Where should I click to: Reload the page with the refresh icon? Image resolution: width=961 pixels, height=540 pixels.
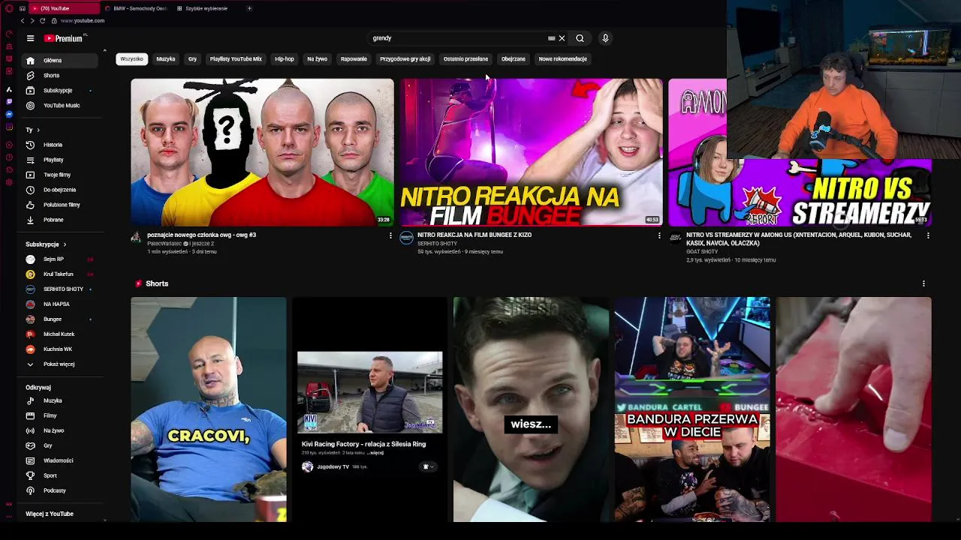point(42,20)
